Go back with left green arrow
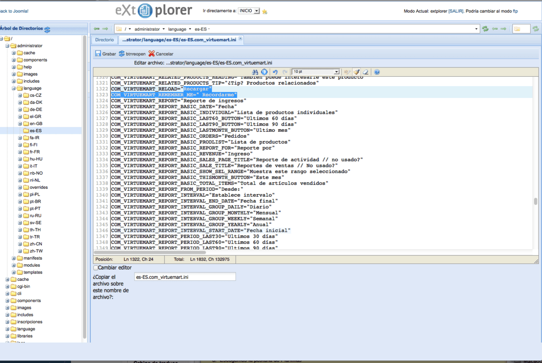542x363 pixels. pyautogui.click(x=97, y=29)
